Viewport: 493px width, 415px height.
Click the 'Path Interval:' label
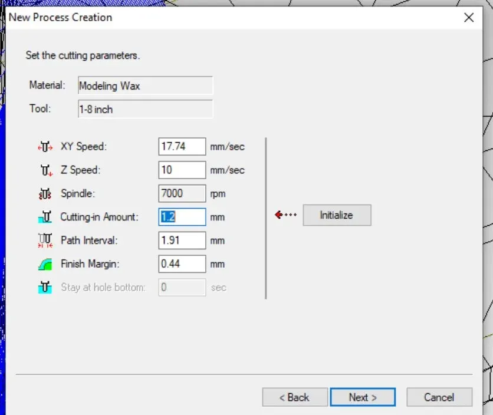89,241
